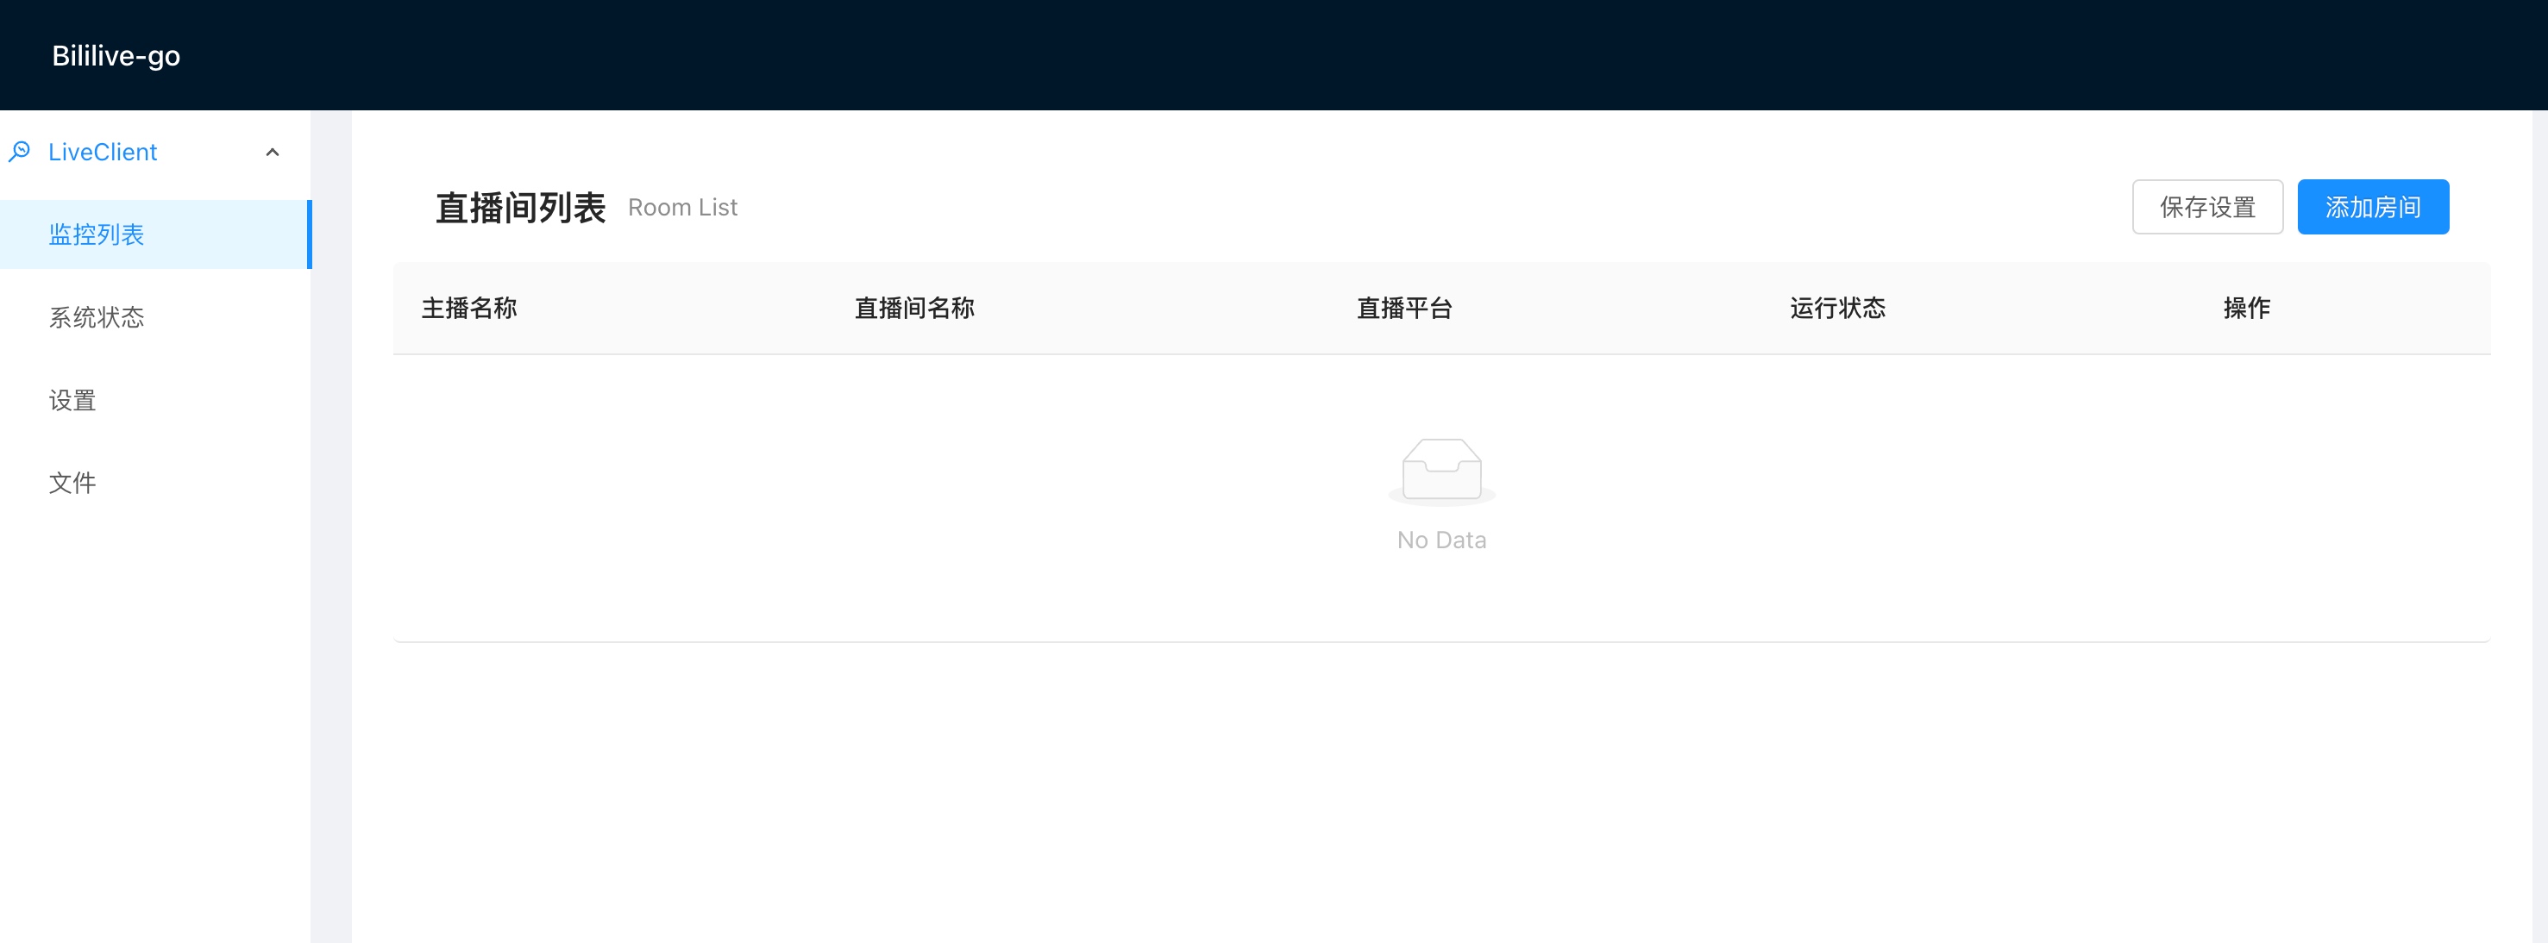This screenshot has height=943, width=2548.
Task: Click the Bililive-go logo text
Action: (116, 54)
